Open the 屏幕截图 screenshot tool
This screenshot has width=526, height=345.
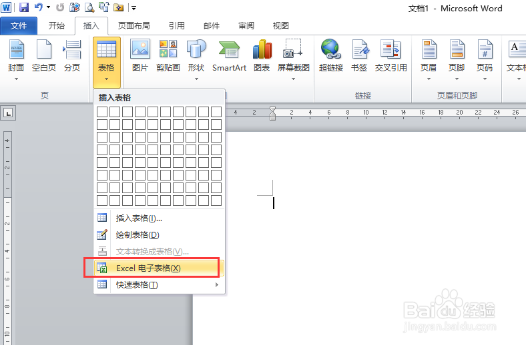pyautogui.click(x=293, y=59)
